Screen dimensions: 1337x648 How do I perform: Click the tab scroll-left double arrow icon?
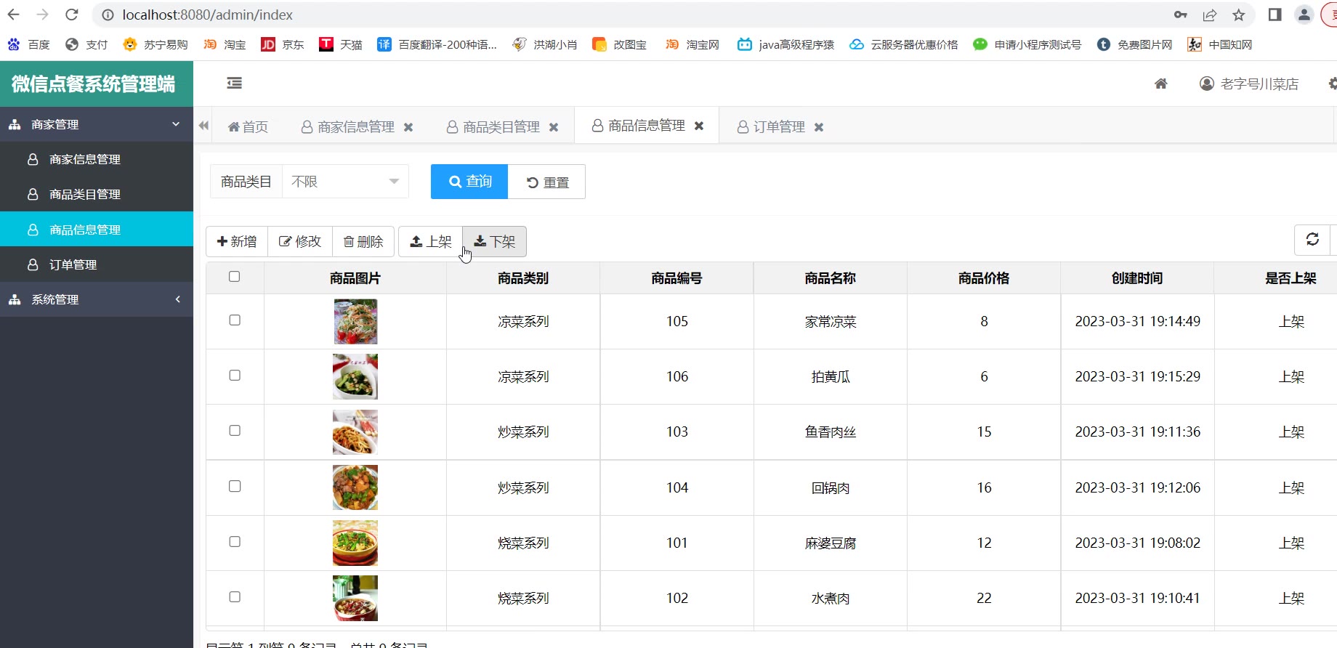(203, 126)
